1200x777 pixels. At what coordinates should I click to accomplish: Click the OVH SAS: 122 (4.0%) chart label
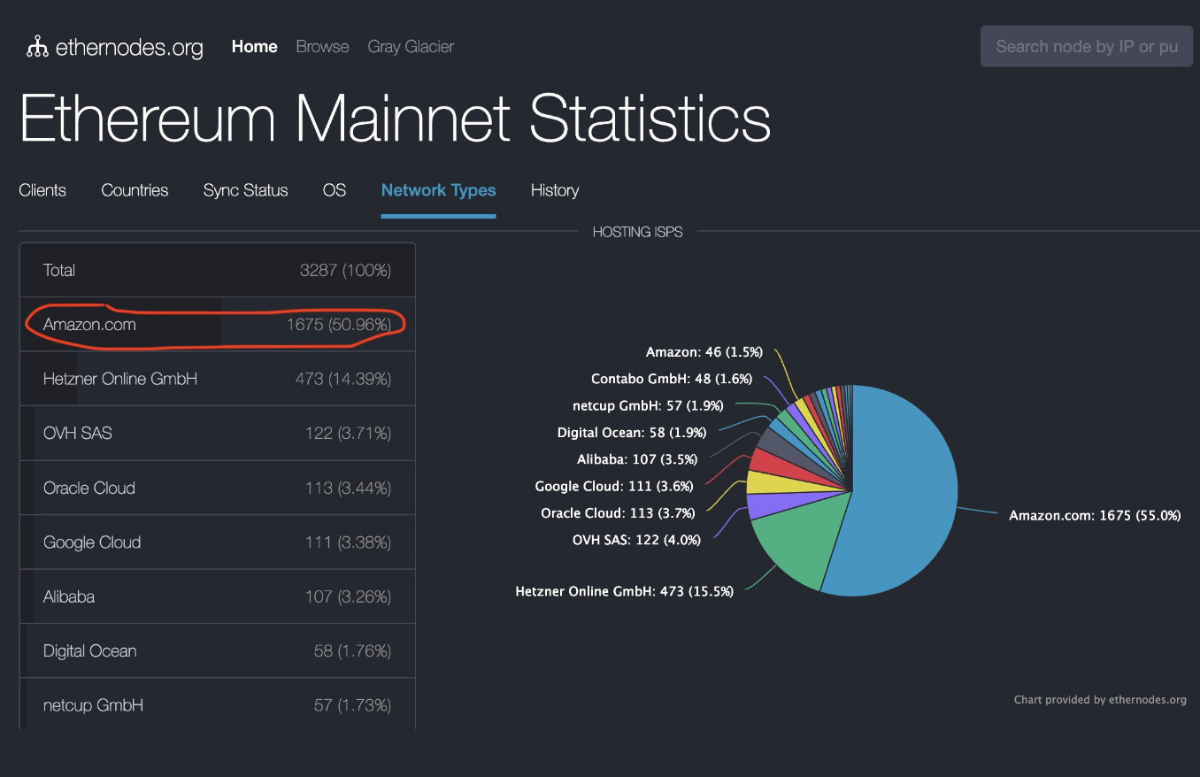point(636,540)
